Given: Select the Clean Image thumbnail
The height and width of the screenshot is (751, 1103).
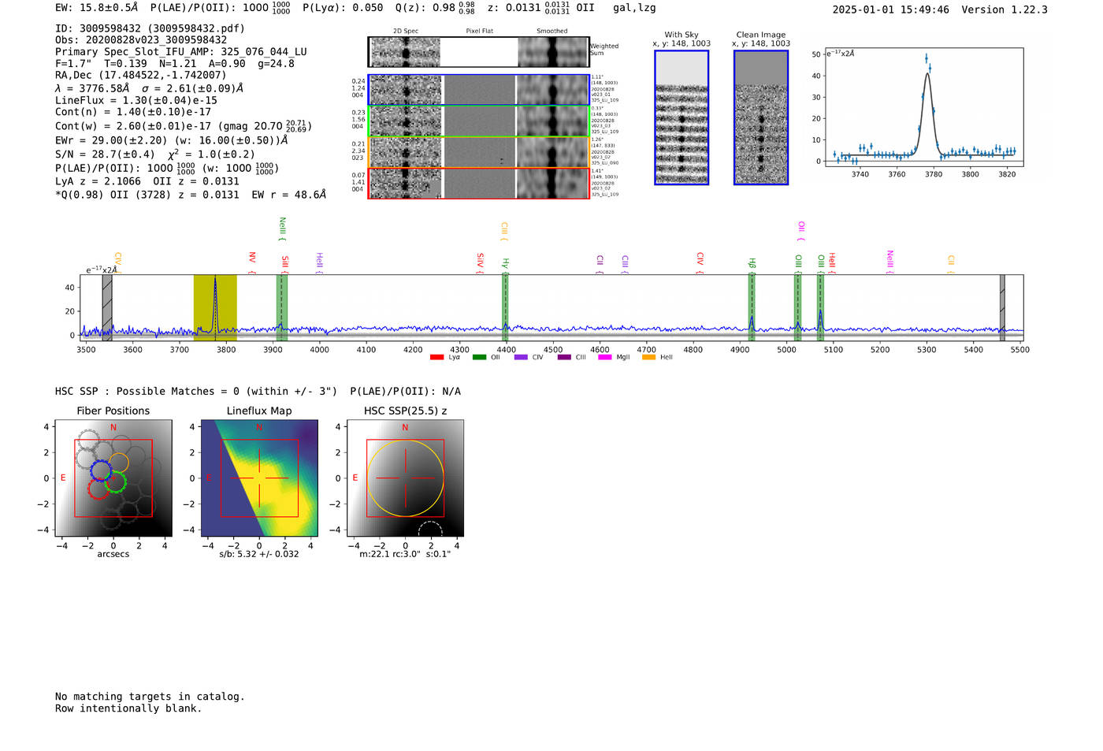Looking at the screenshot, I should 761,117.
